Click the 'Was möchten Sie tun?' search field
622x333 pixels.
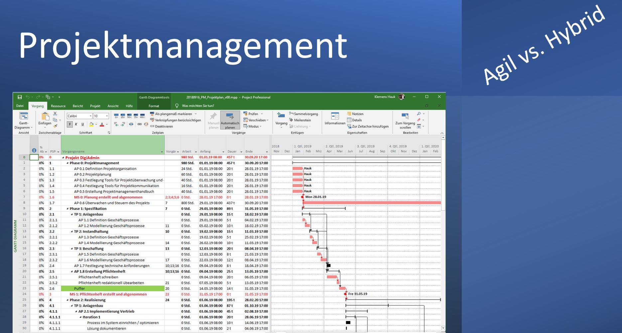pos(198,106)
